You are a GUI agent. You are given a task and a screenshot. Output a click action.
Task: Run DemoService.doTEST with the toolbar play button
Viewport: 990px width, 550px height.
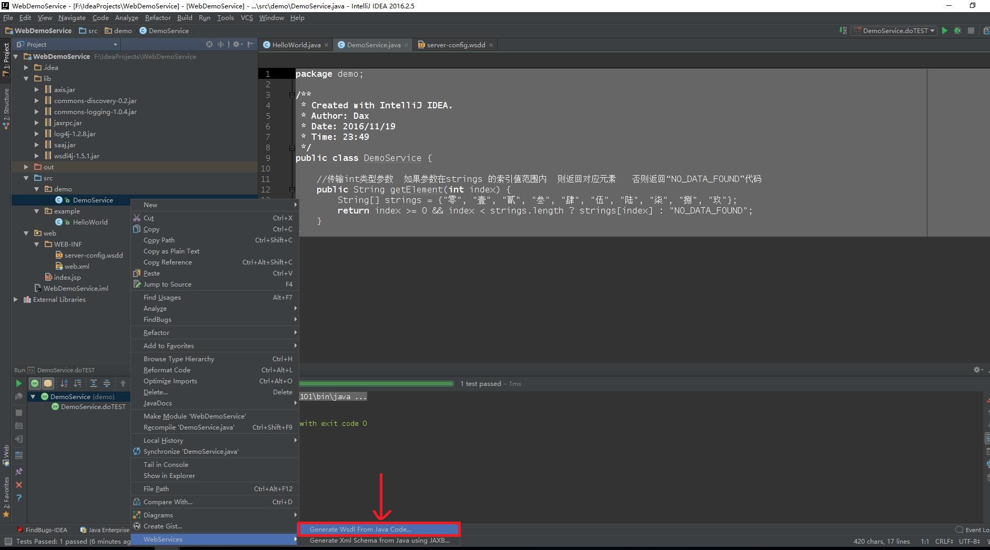point(945,30)
